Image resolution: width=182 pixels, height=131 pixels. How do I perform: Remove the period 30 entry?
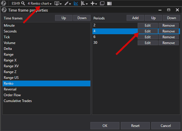168,43
